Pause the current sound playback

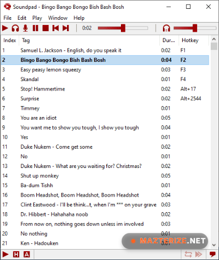pyautogui.click(x=35, y=28)
